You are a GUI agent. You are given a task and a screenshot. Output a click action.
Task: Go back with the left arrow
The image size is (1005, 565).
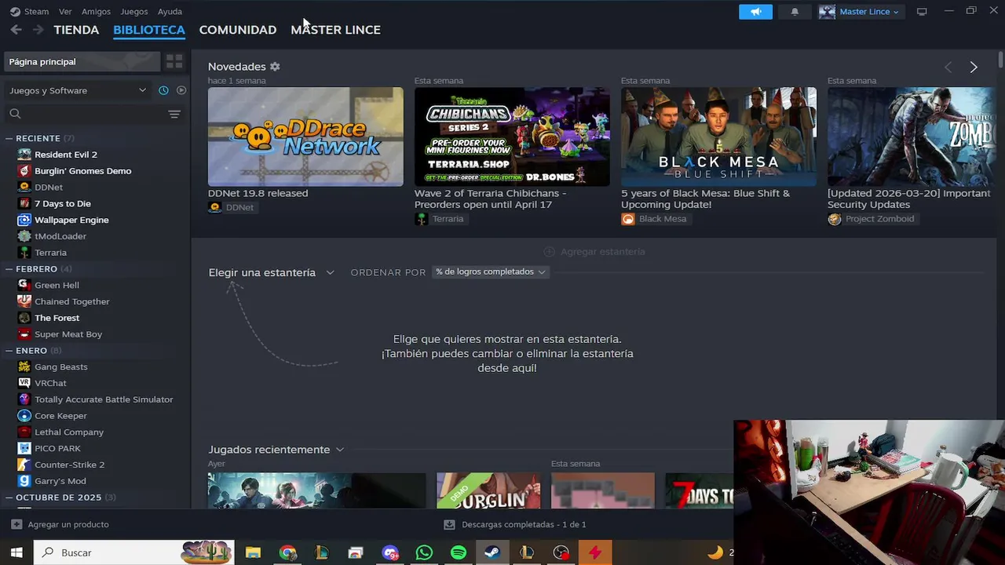click(16, 30)
